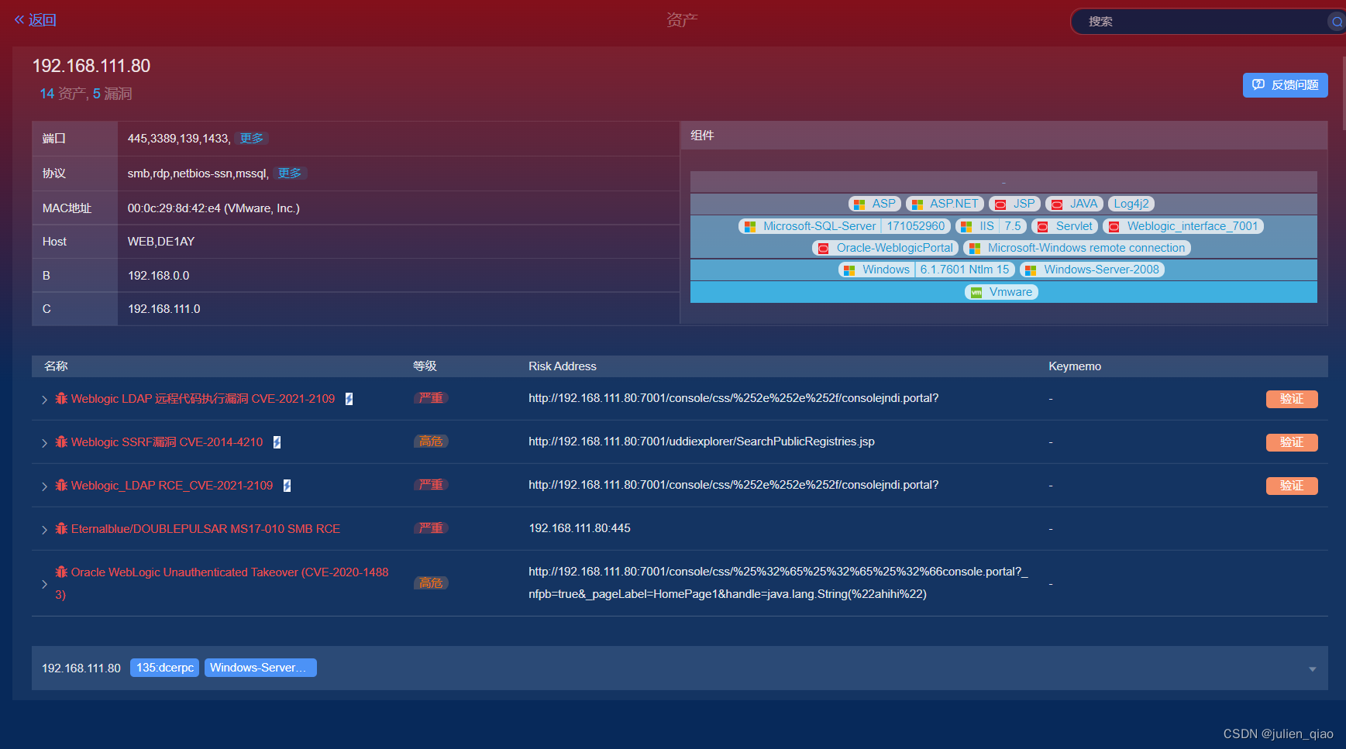Click lightning icon next to CVE-2021-2109 LDAP 远程代码
The image size is (1346, 749).
point(349,399)
